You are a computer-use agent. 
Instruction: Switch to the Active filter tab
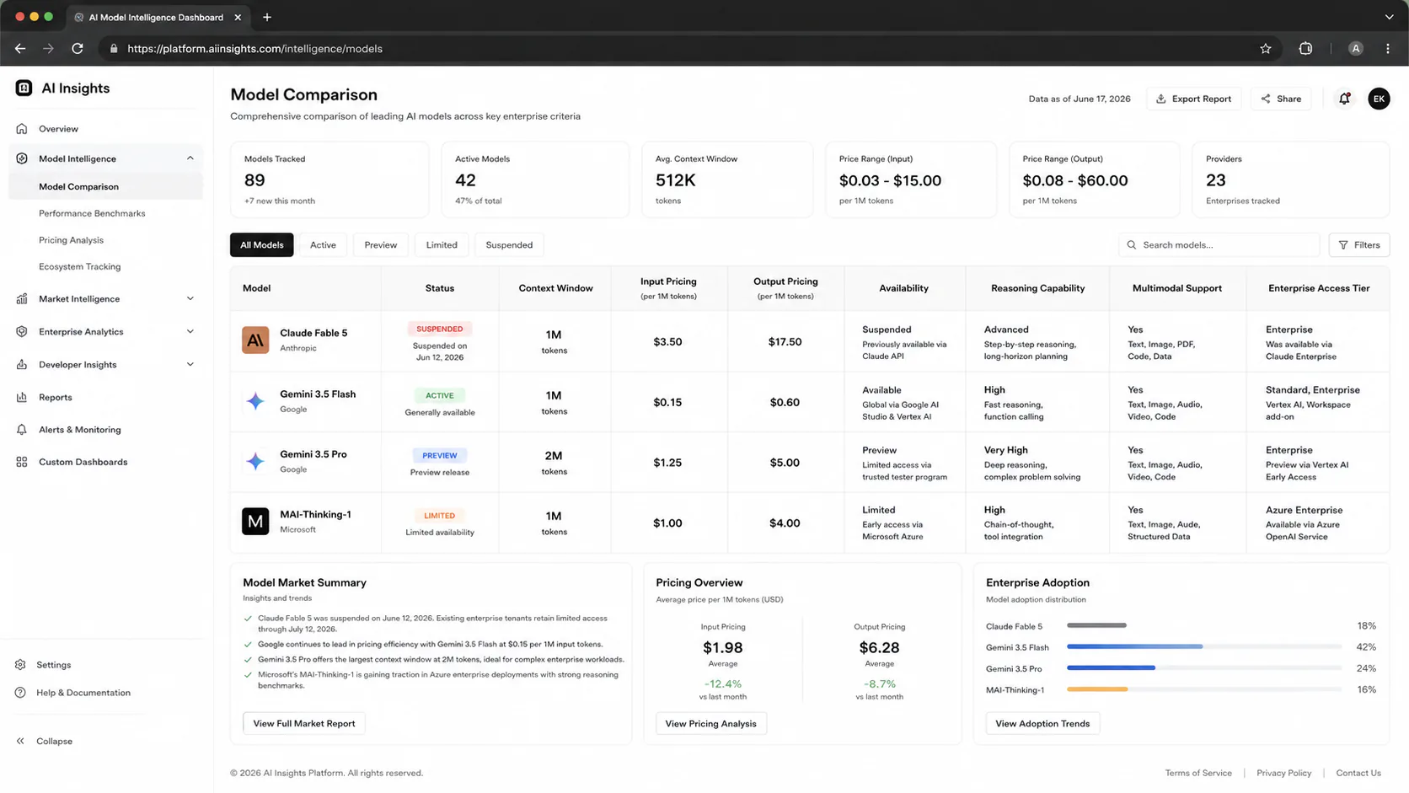tap(323, 245)
